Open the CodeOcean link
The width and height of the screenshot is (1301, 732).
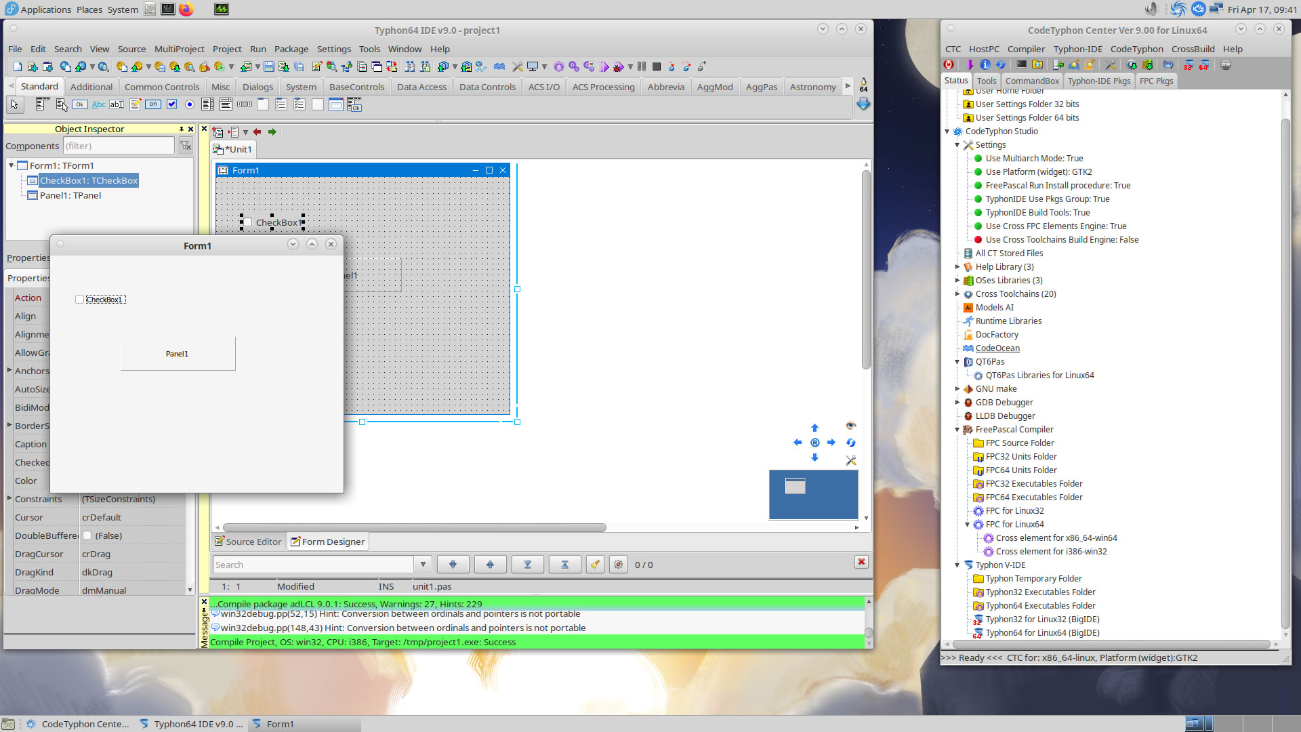[x=997, y=348]
